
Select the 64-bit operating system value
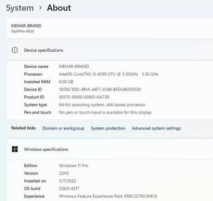click(x=102, y=105)
